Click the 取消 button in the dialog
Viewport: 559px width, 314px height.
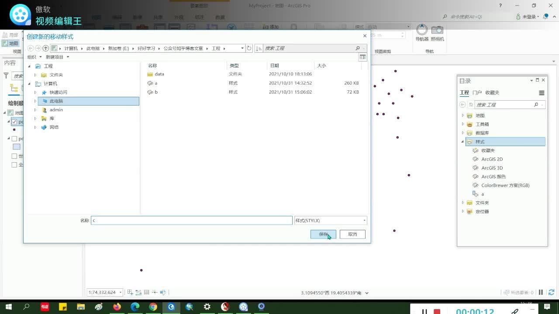click(x=352, y=234)
